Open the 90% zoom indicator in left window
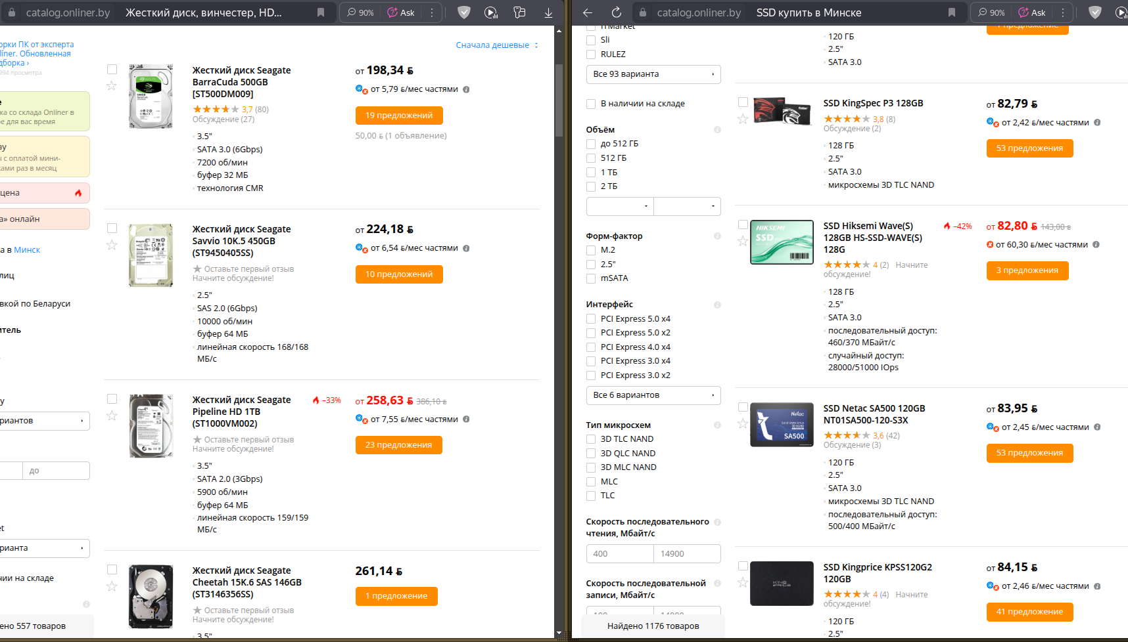 (x=360, y=12)
